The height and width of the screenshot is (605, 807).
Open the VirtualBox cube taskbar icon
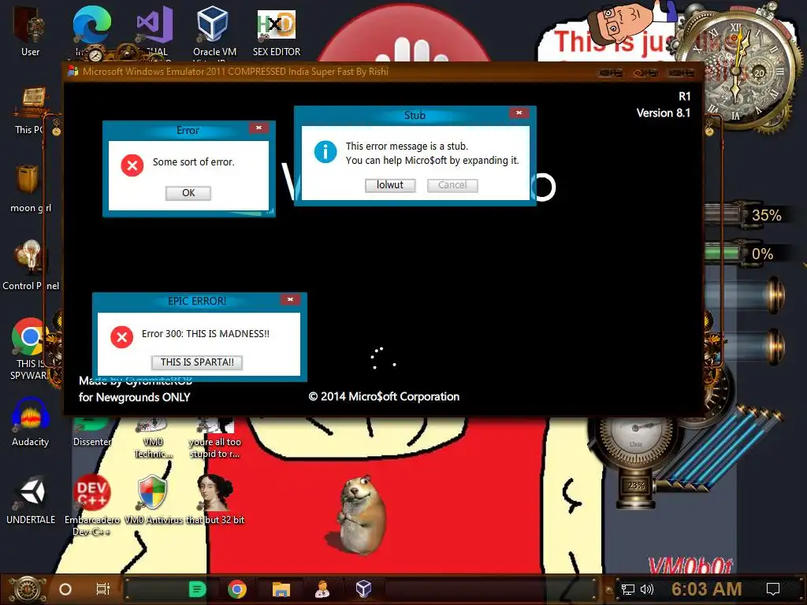pyautogui.click(x=363, y=588)
